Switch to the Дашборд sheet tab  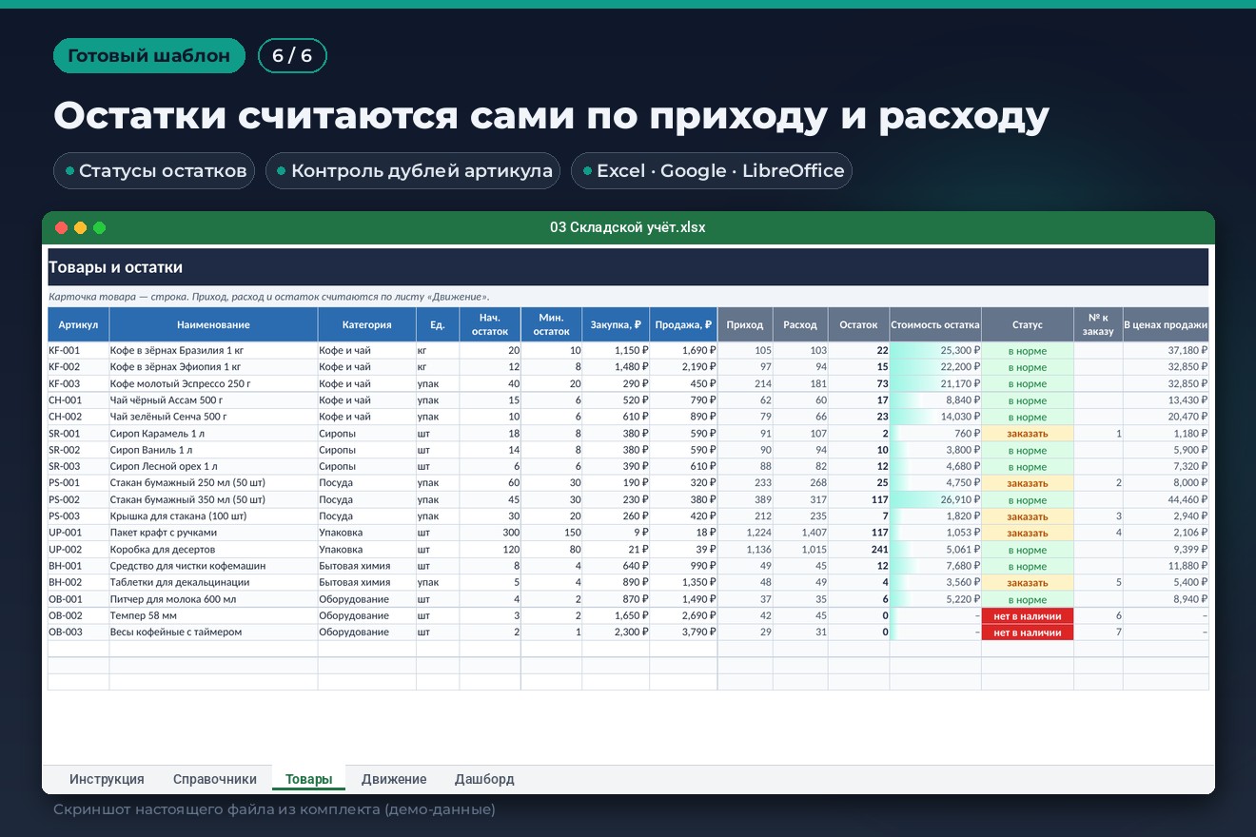484,779
